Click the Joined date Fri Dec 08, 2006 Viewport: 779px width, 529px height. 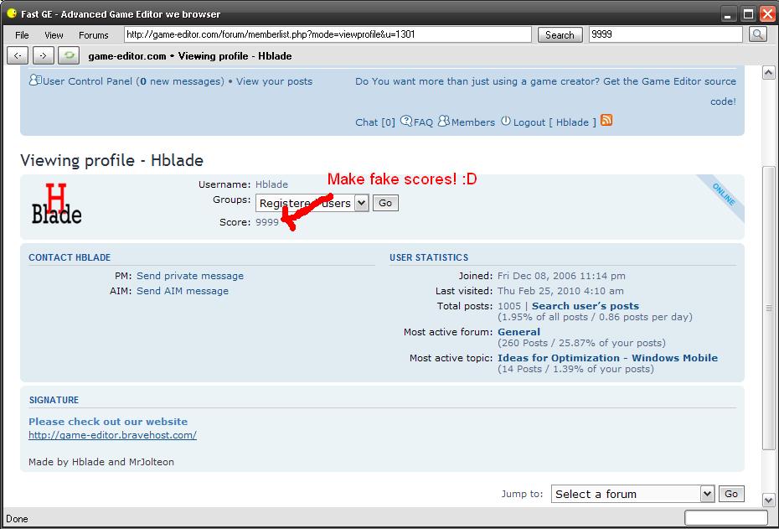[x=561, y=276]
